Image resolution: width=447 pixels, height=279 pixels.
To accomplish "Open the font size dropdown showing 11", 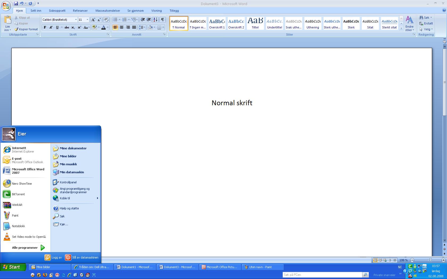I will 87,20.
